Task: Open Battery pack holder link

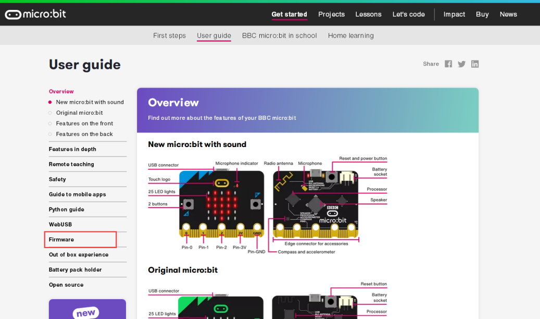Action: pos(75,269)
